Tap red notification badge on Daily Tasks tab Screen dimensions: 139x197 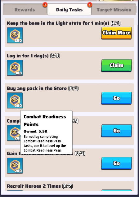tap(90, 5)
